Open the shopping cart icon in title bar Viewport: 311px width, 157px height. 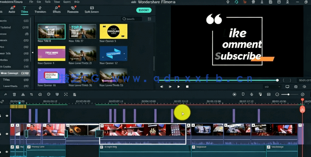click(x=245, y=2)
